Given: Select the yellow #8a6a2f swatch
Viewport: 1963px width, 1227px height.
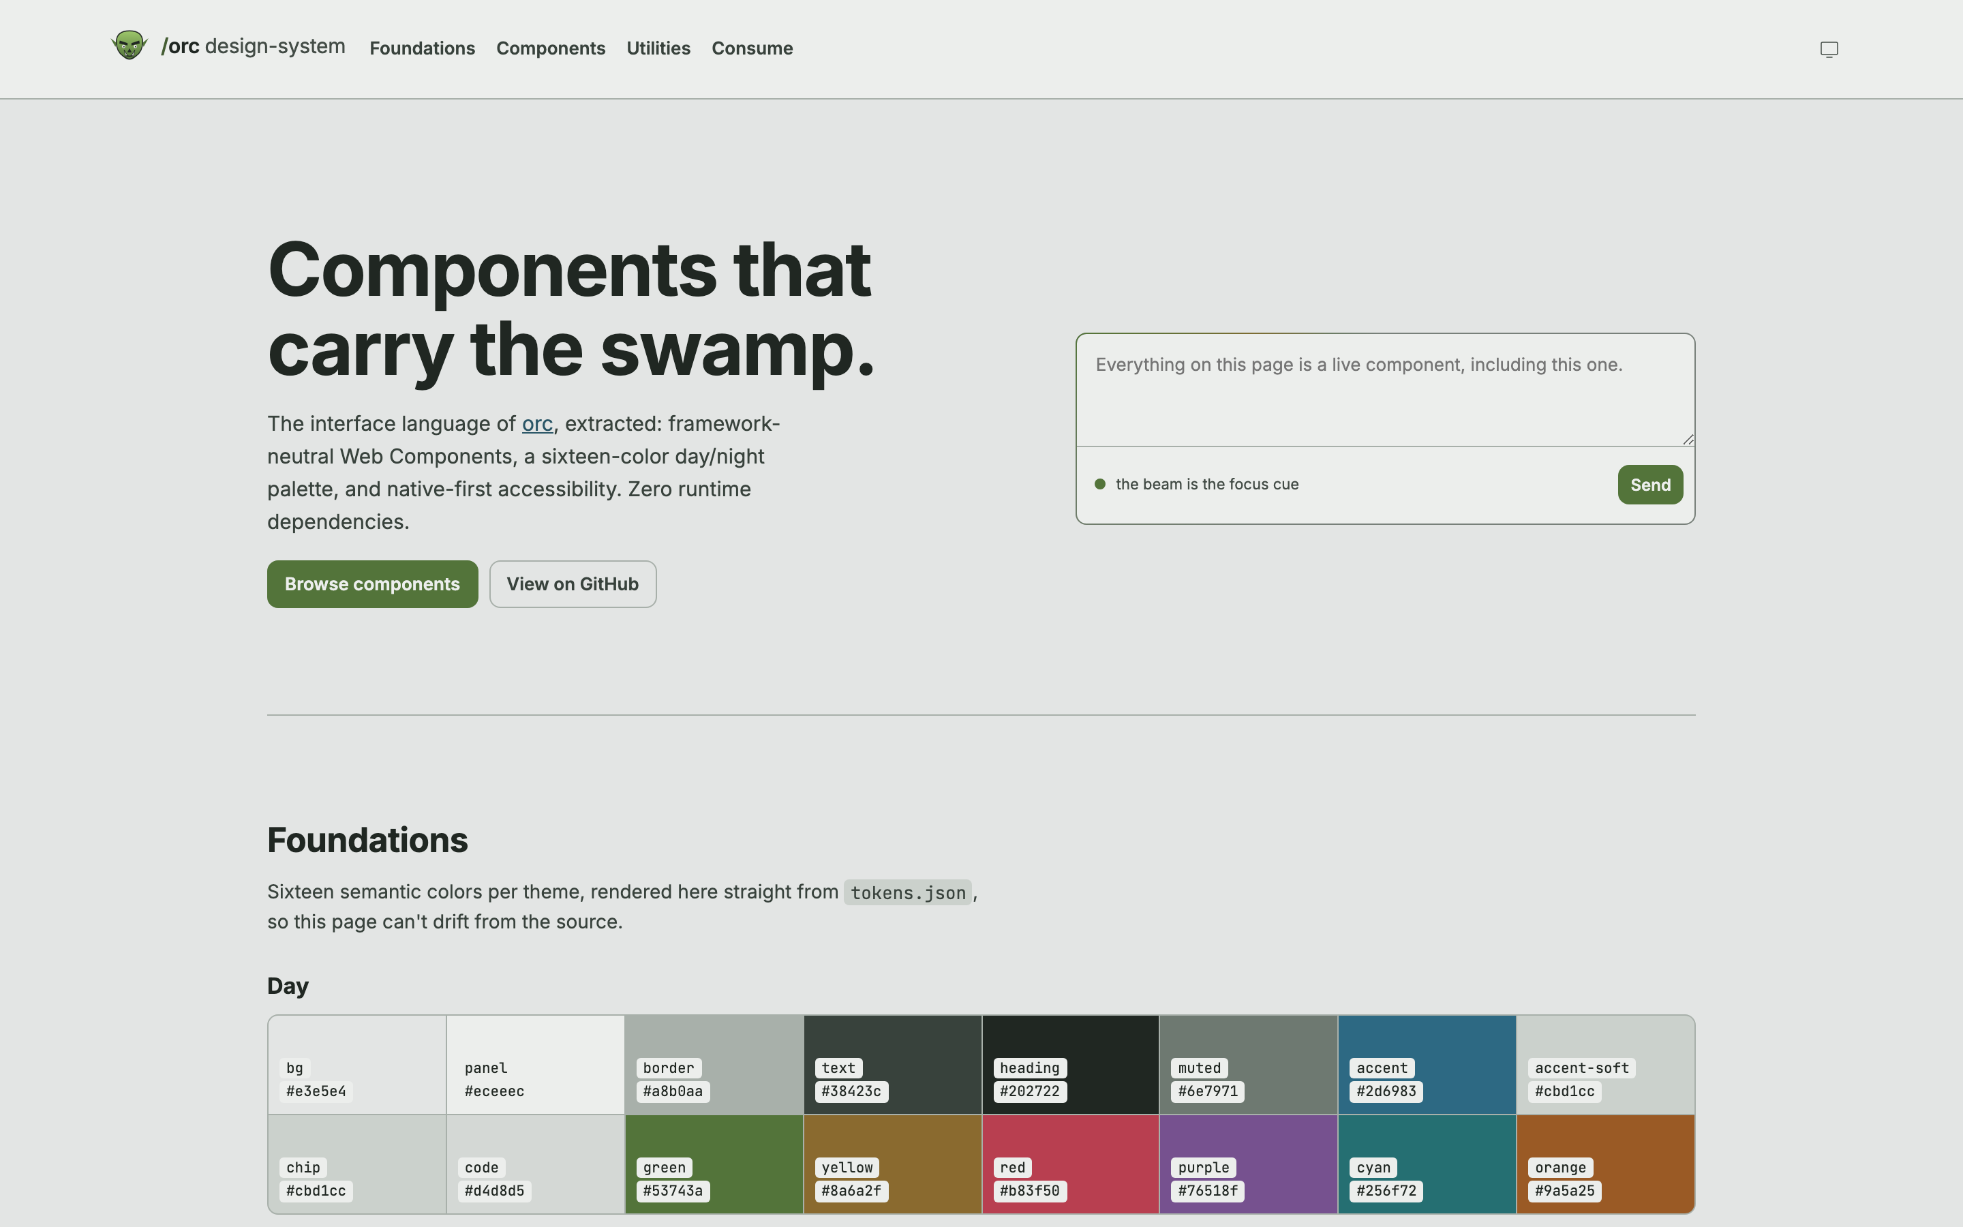Looking at the screenshot, I should 892,1164.
